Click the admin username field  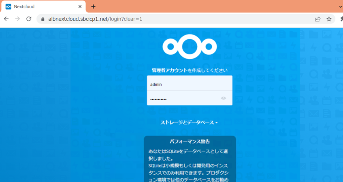click(190, 83)
